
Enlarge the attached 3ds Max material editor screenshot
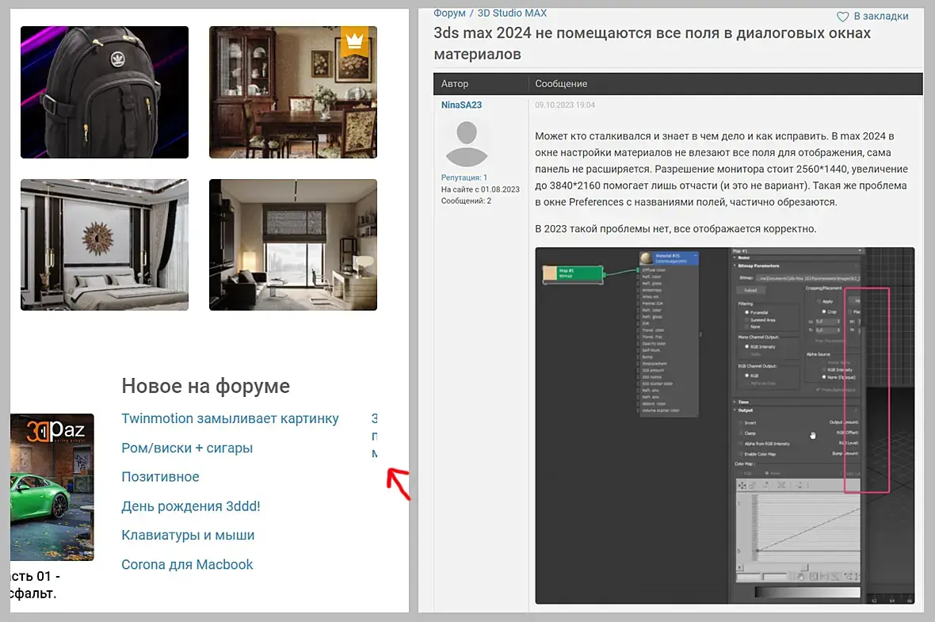click(724, 425)
